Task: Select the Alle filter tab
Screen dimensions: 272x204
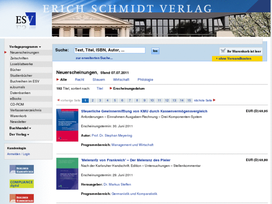Action: [x=63, y=79]
